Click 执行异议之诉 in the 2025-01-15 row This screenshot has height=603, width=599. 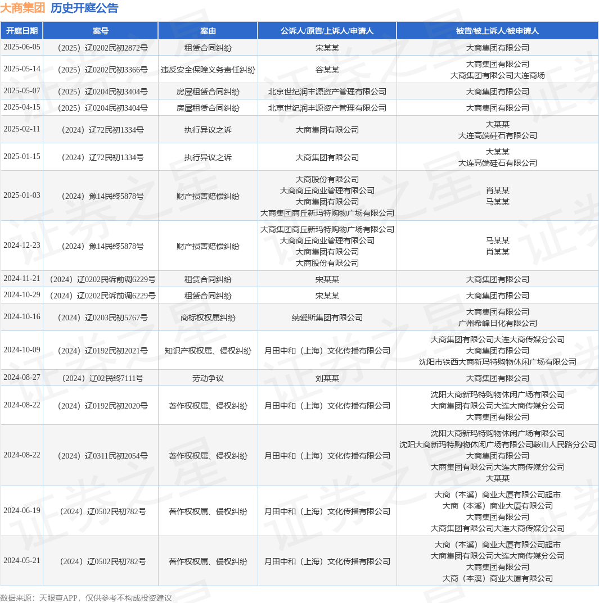[x=208, y=158]
